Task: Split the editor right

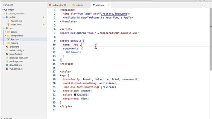Action: [x=204, y=5]
